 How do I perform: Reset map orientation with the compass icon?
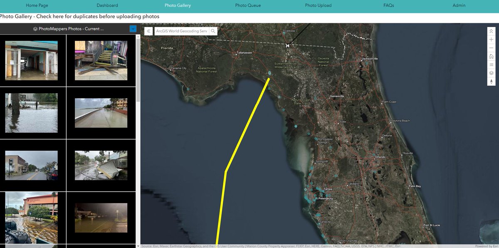[491, 81]
